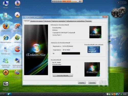Click the EvolutionMax logo thumbnail at bottom right

pos(92,69)
